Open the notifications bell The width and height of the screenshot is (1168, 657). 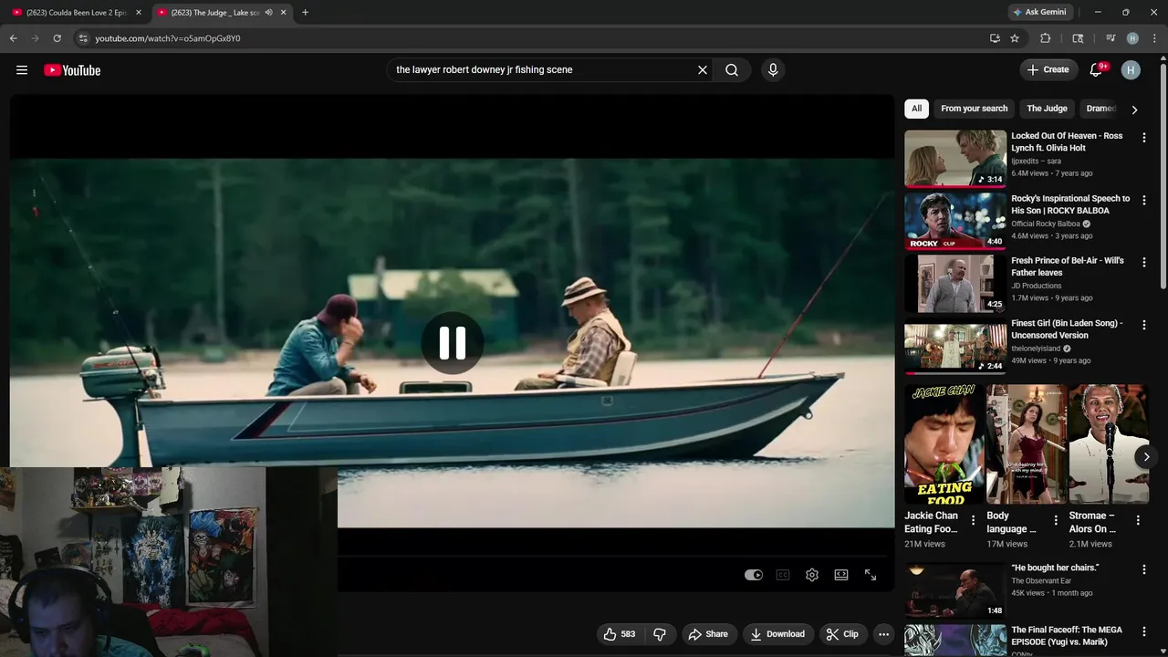(1096, 70)
